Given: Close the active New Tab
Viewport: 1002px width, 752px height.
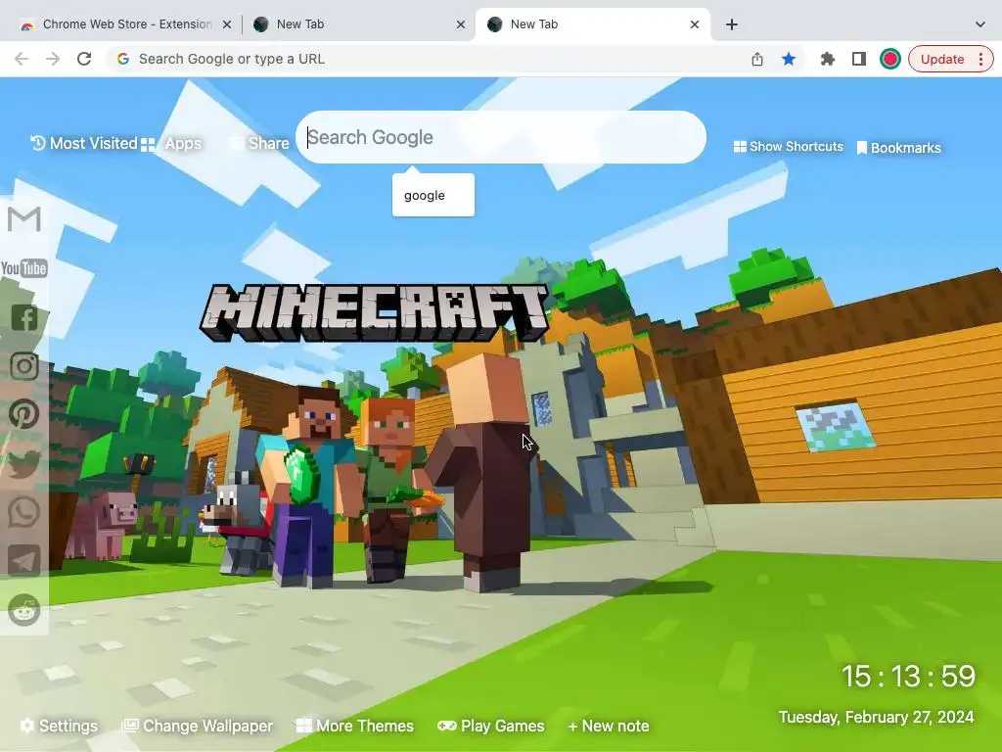Looking at the screenshot, I should 695,24.
